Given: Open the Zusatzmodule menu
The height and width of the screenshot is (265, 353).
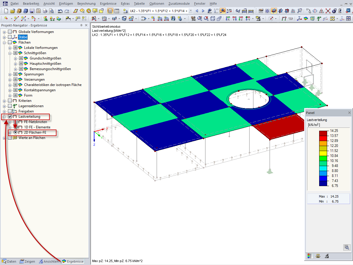Looking at the screenshot, I should pos(179,4).
